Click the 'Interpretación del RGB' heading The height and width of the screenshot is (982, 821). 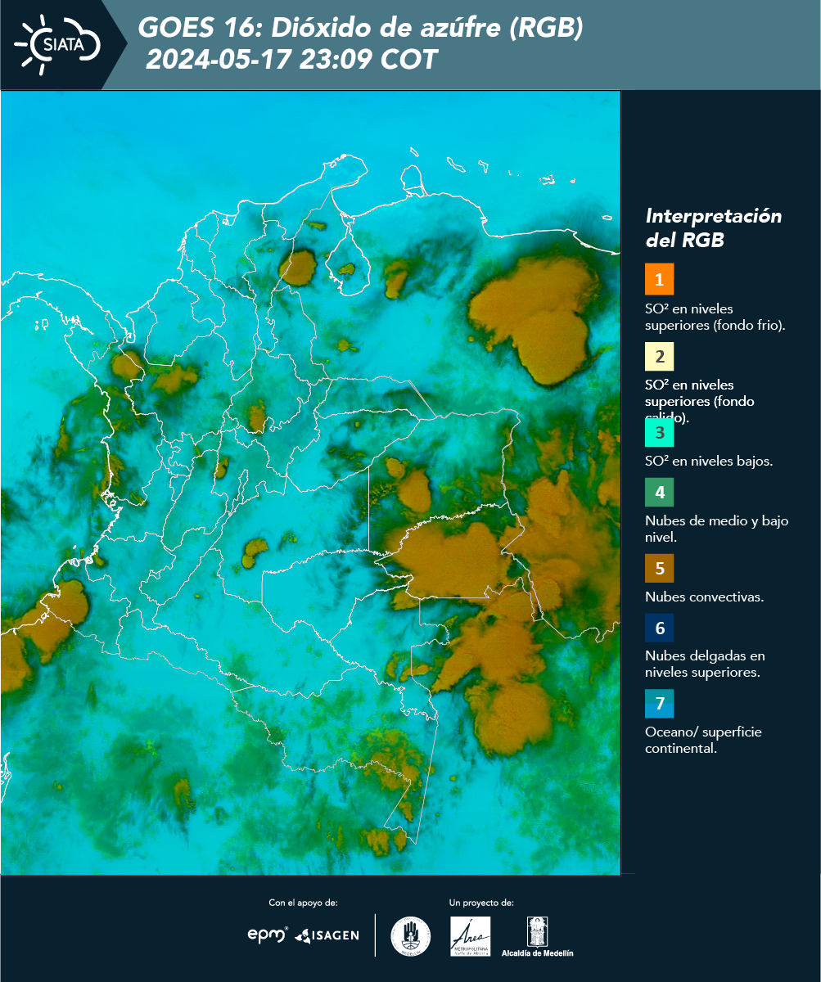click(714, 228)
